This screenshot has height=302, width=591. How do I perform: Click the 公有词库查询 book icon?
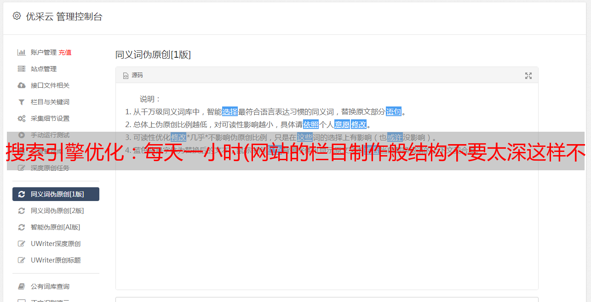21,286
